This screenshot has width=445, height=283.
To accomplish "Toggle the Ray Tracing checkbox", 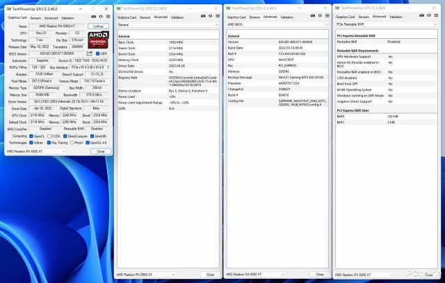I will click(49, 143).
